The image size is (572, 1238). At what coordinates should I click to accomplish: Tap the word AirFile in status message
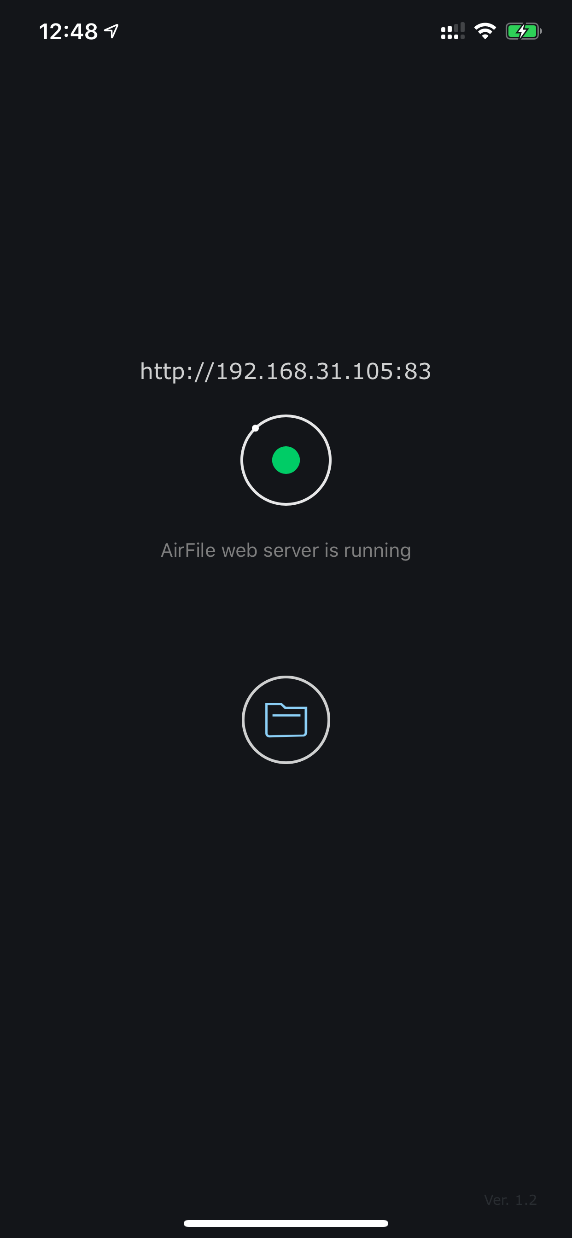[x=188, y=550]
